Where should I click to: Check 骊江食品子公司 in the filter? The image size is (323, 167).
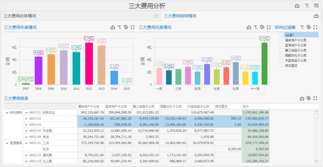(x=282, y=50)
